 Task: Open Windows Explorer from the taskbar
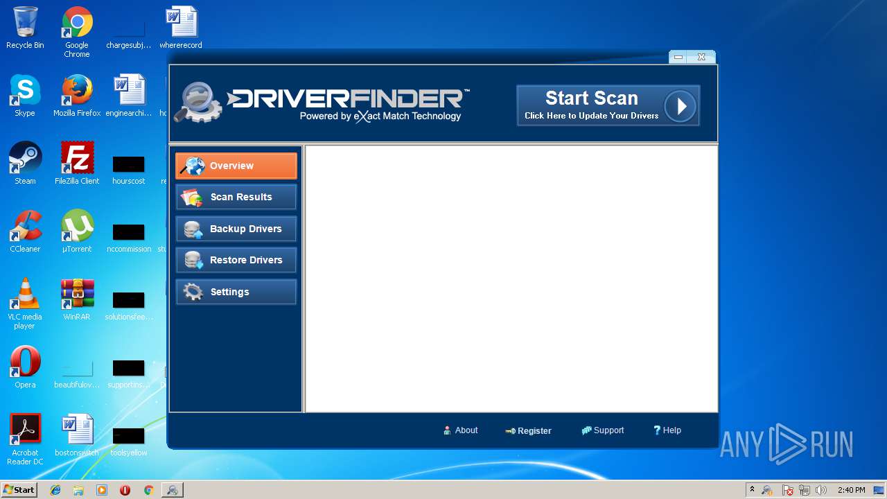(78, 490)
